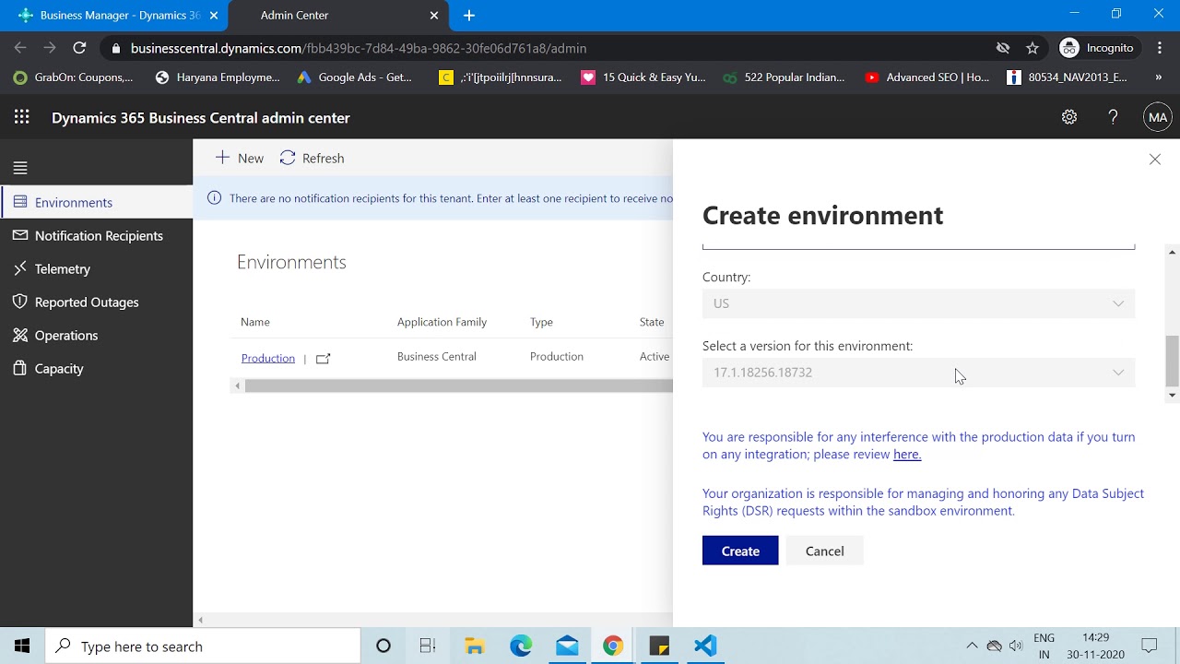Open File Explorer from taskbar
The height and width of the screenshot is (664, 1180).
point(475,646)
